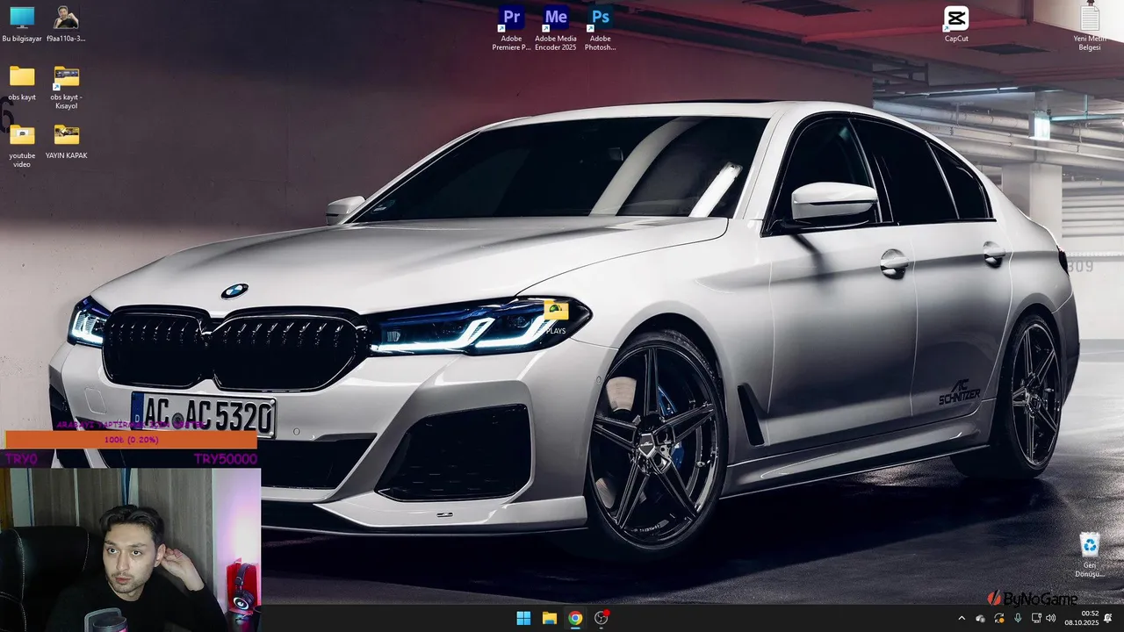Launch the CapCut desktop shortcut

click(956, 24)
